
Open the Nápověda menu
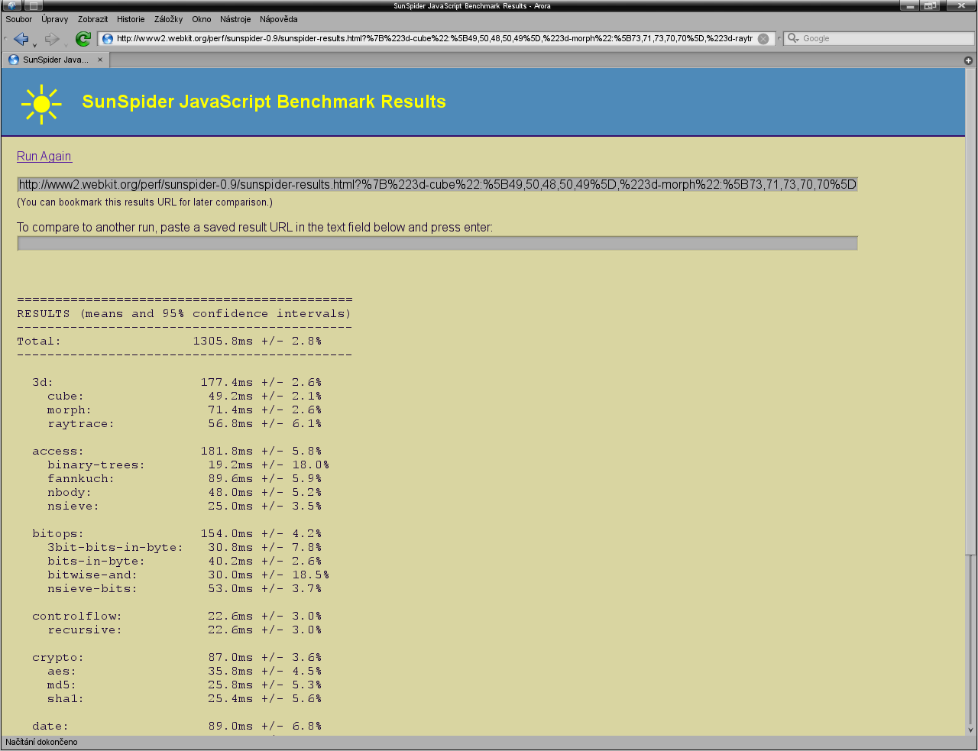coord(279,19)
